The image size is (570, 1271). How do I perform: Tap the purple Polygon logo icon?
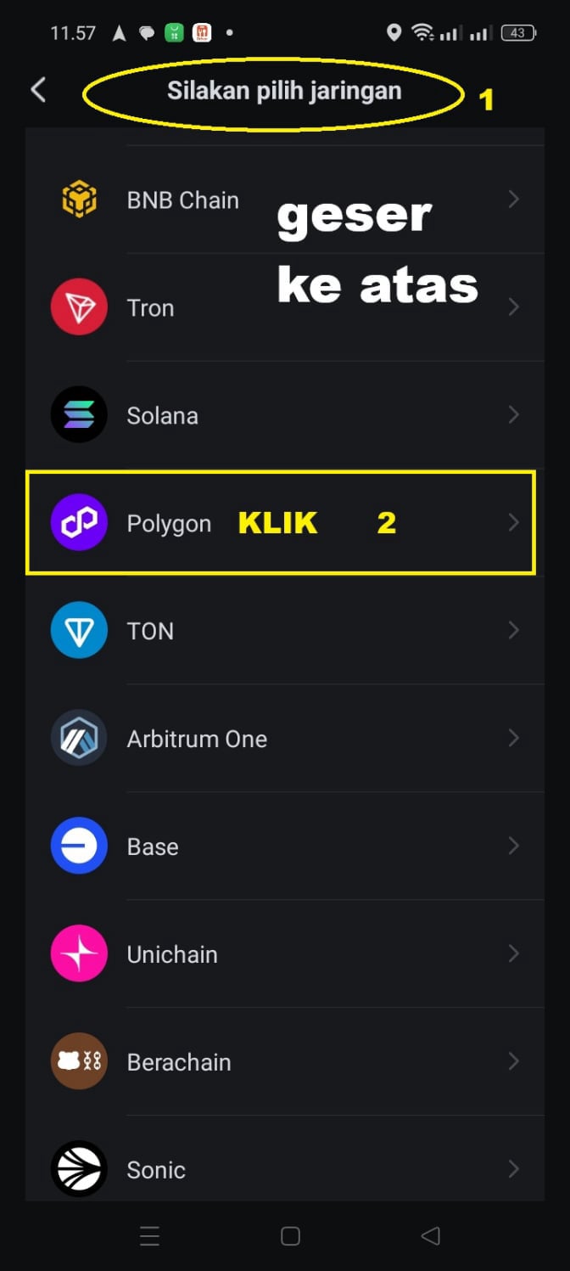(x=79, y=523)
